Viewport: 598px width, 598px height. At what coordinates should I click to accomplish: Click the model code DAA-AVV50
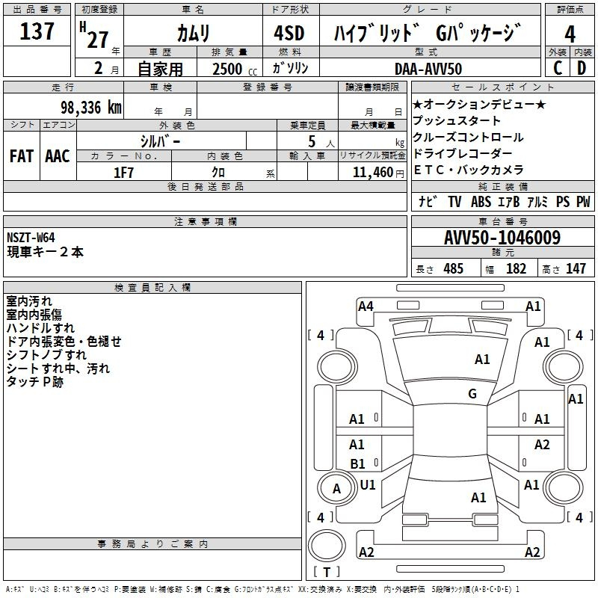click(x=428, y=69)
